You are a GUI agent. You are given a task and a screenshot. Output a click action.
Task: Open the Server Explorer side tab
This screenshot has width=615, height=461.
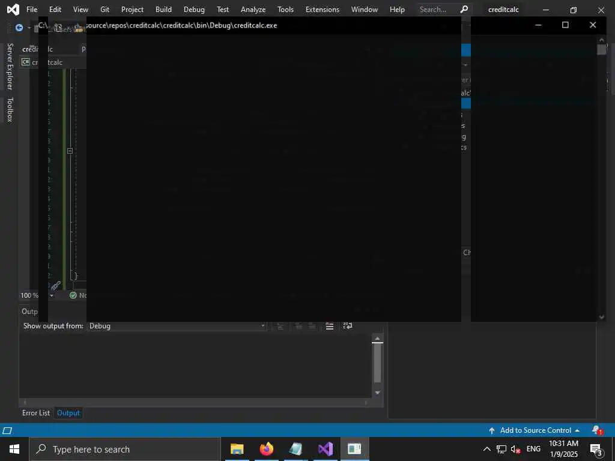(10, 66)
